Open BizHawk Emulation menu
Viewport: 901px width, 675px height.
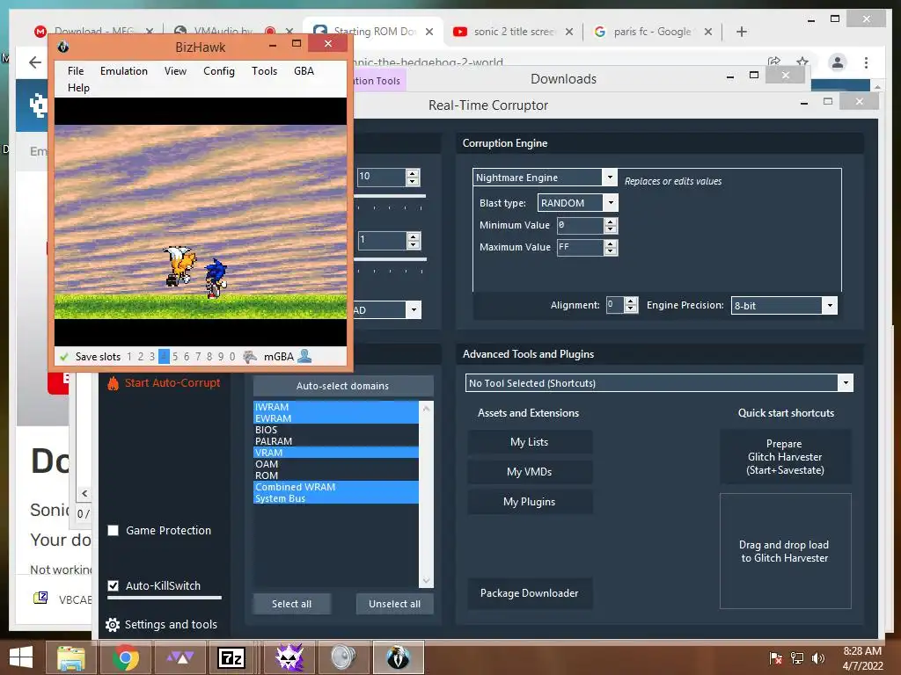click(123, 70)
